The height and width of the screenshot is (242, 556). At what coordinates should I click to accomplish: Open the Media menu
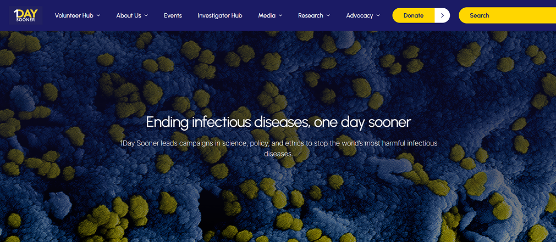[267, 15]
